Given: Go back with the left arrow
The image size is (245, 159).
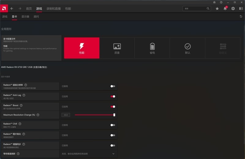Looking at the screenshot, I should (x=12, y=9).
